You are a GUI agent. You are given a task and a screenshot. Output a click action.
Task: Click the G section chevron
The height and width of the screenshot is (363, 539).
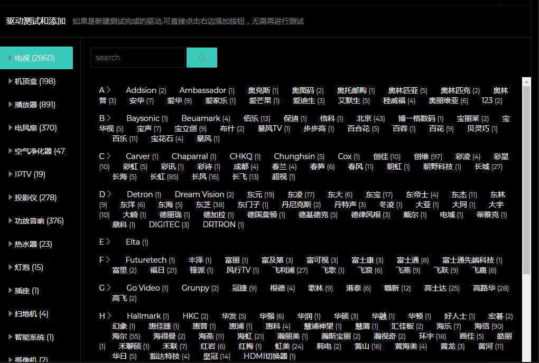pos(109,288)
